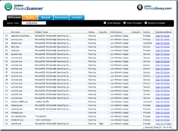This screenshot has width=178, height=131.
Task: Select the spoolsv.exe file name
Action: pos(16,54)
